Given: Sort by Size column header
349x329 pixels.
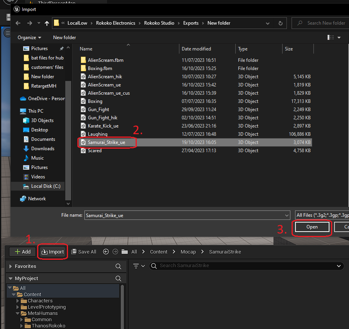Looking at the screenshot, I should coord(289,49).
